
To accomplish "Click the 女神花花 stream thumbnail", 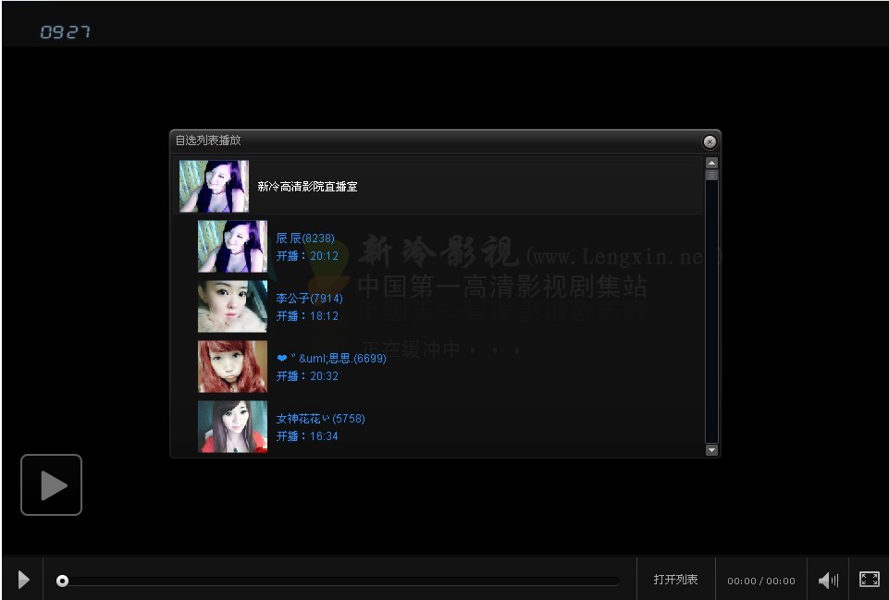I will pyautogui.click(x=232, y=426).
